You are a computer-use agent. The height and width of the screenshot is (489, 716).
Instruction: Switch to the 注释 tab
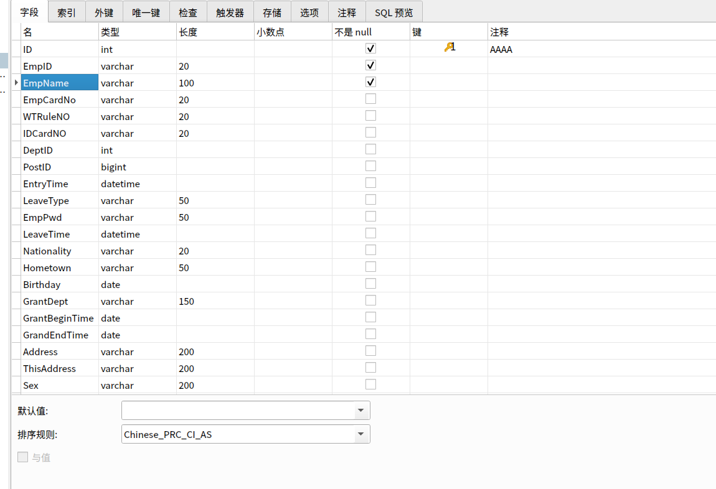coord(347,13)
